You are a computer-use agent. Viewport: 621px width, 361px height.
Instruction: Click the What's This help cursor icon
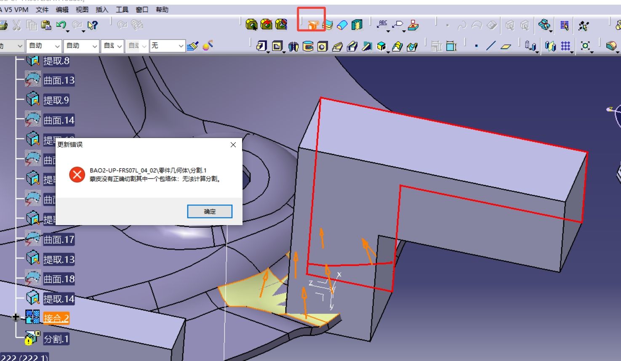coord(92,25)
